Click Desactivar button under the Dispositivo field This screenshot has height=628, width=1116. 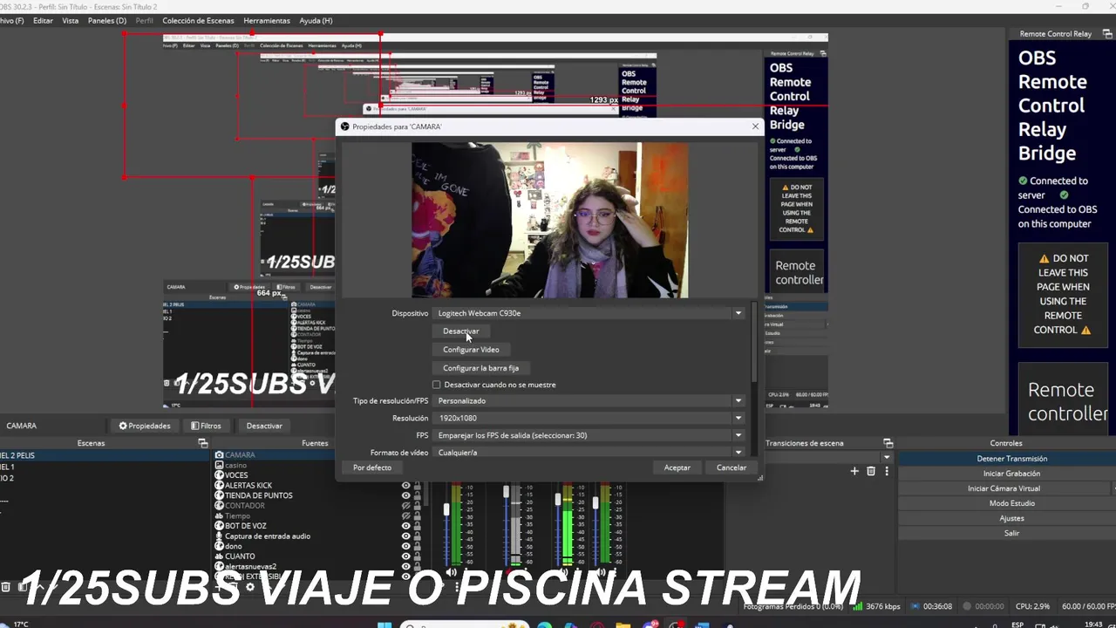460,331
